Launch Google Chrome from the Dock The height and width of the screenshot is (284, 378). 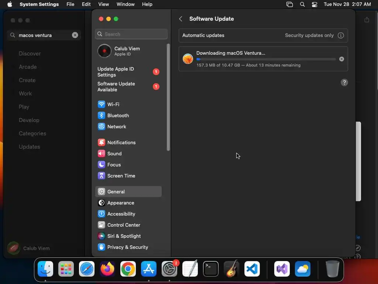tap(128, 269)
